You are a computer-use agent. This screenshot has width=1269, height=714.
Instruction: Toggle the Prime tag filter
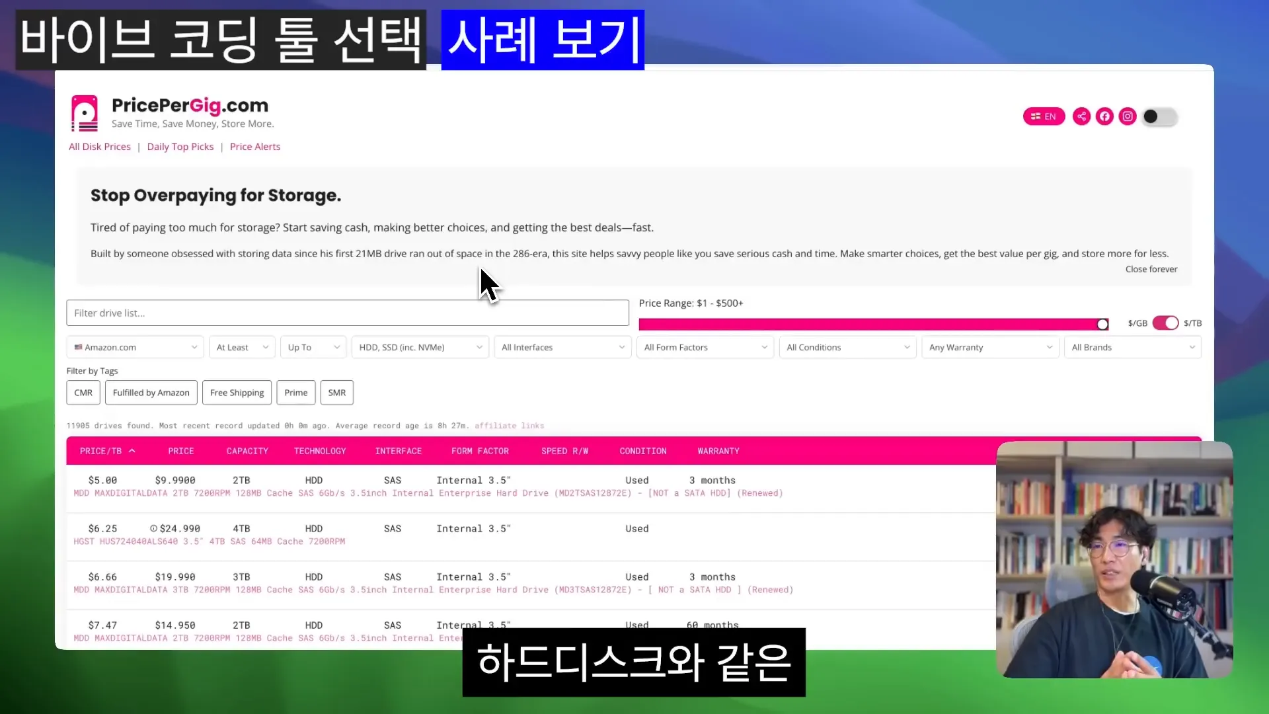tap(296, 393)
